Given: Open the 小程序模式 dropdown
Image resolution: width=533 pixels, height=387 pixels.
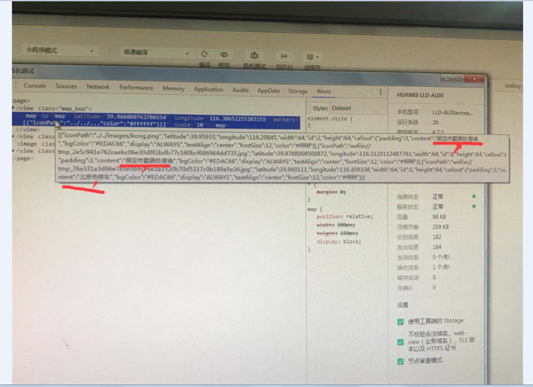Looking at the screenshot, I should (x=60, y=50).
